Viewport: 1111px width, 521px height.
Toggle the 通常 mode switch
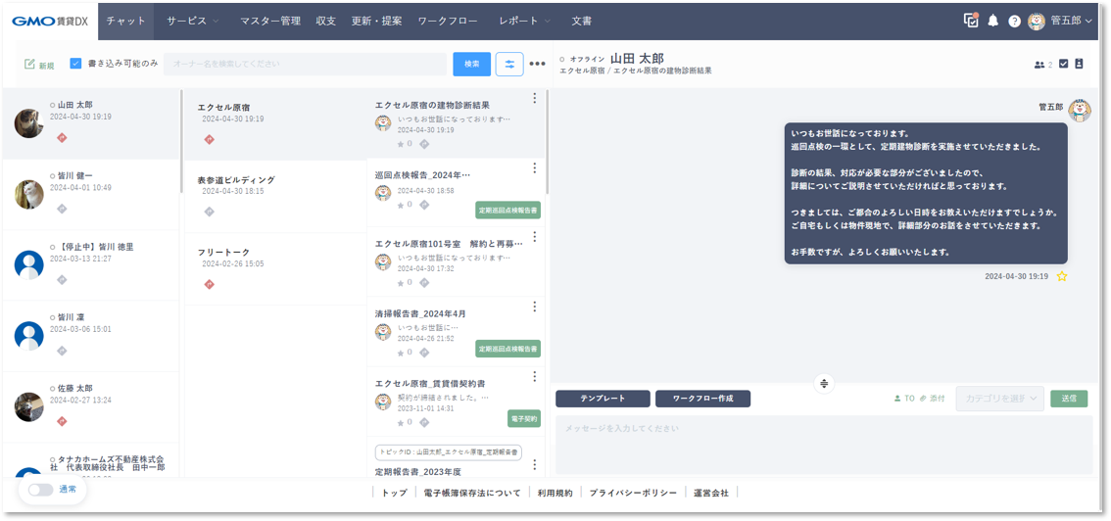coord(40,490)
